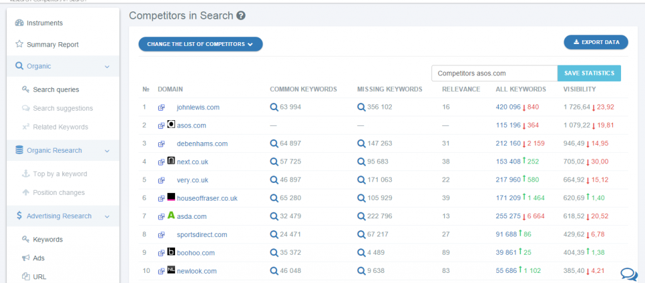Open Position changes menu item

[59, 192]
